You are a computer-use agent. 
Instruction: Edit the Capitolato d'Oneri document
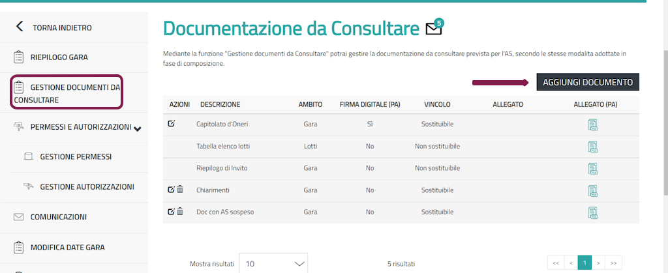(x=172, y=124)
